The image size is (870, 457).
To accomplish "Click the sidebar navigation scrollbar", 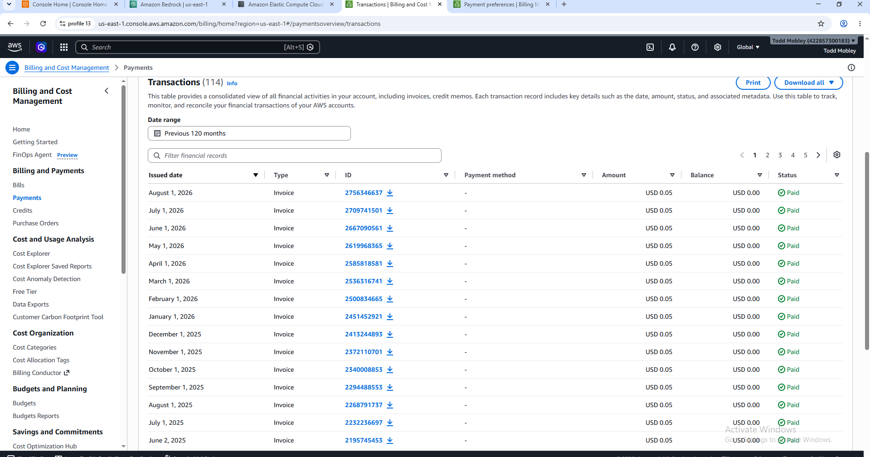I will 123,179.
